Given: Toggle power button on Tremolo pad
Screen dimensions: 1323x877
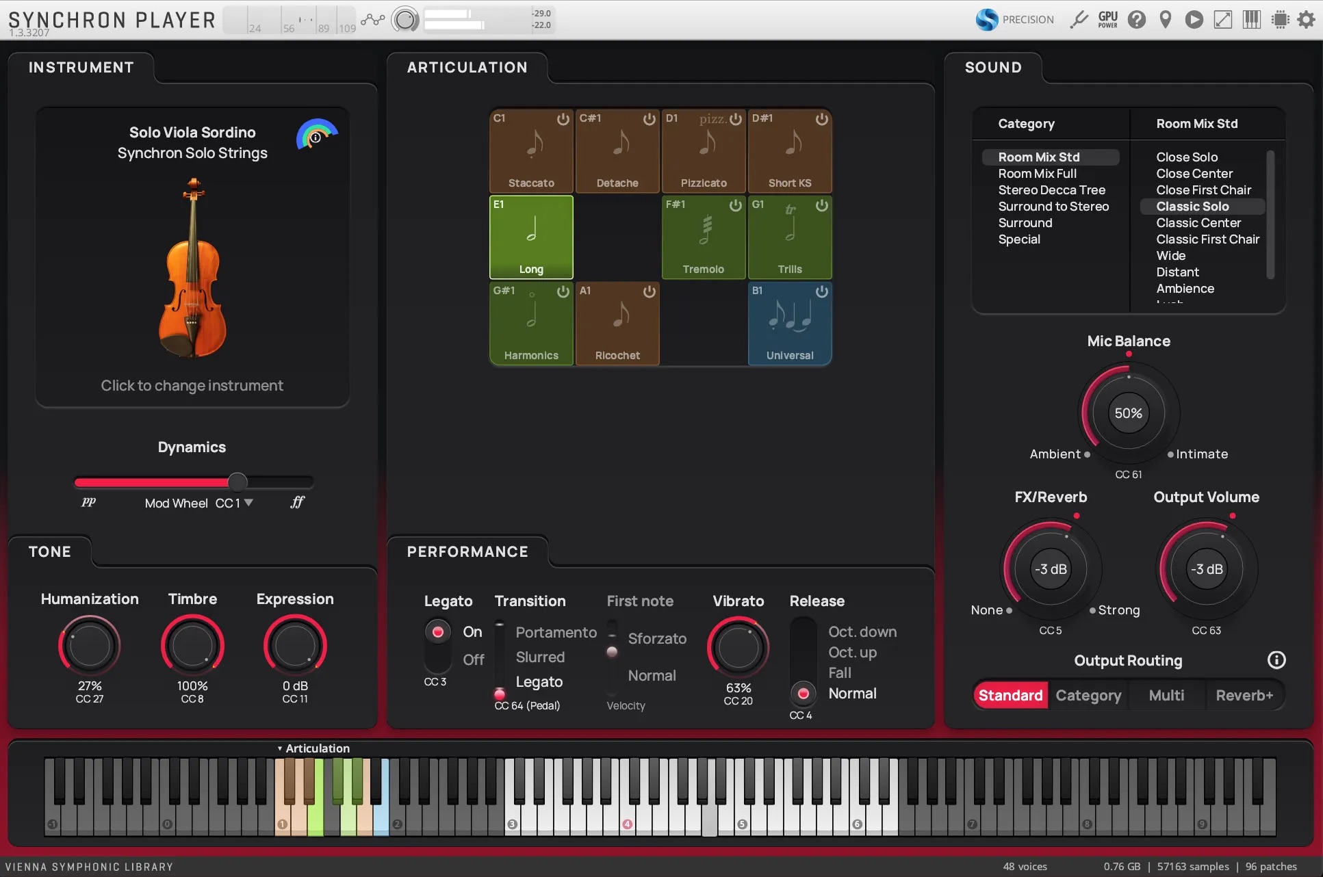Looking at the screenshot, I should (x=735, y=205).
